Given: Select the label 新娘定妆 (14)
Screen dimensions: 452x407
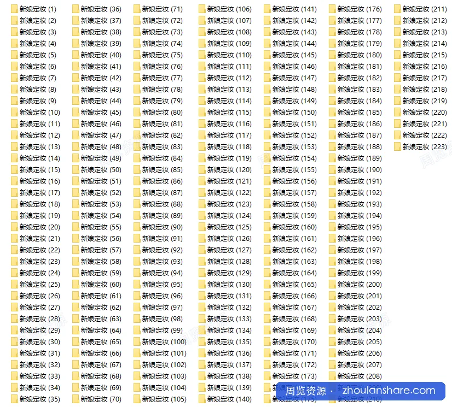Looking at the screenshot, I should (x=40, y=158).
